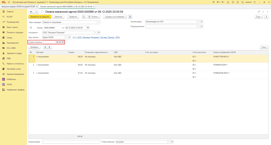Image resolution: width=271 pixels, height=145 pixels.
Task: Select OZON shipment 07489450-0239-1 cell
Action: (x=240, y=65)
